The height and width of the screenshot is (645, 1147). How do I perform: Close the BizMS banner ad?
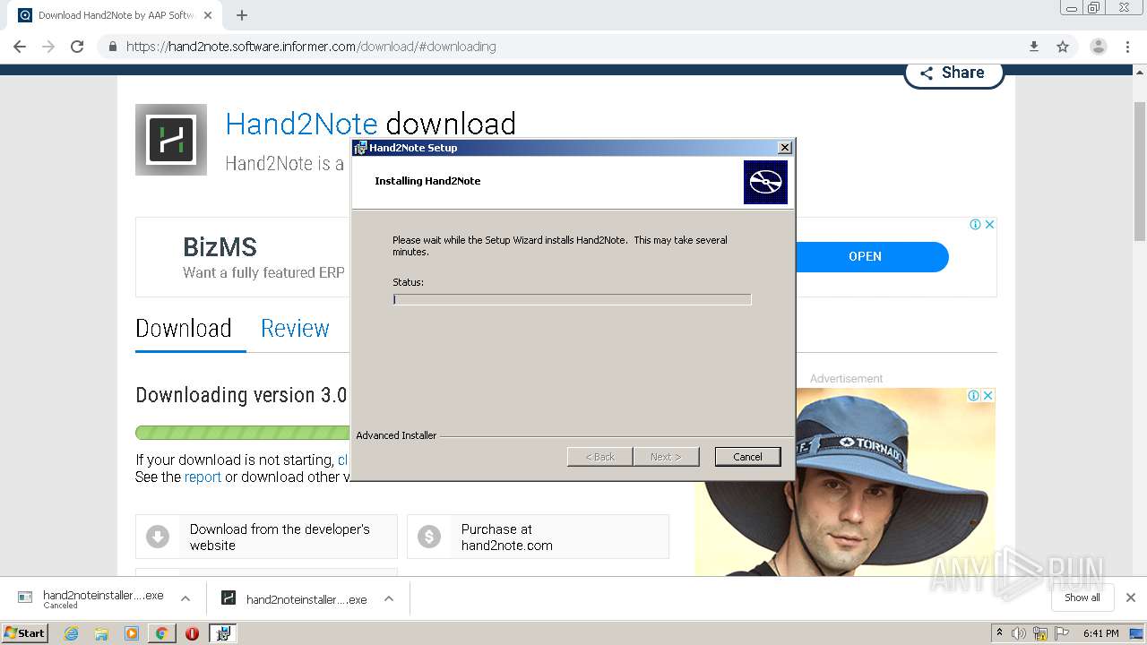pos(989,225)
